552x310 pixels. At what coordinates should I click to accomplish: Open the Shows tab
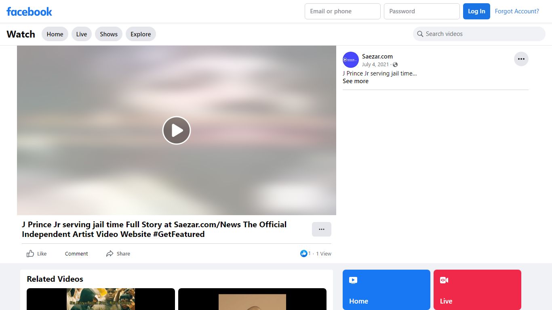109,34
